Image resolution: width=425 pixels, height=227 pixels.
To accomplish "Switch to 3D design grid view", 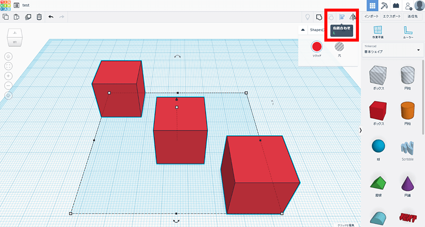I will (x=373, y=5).
